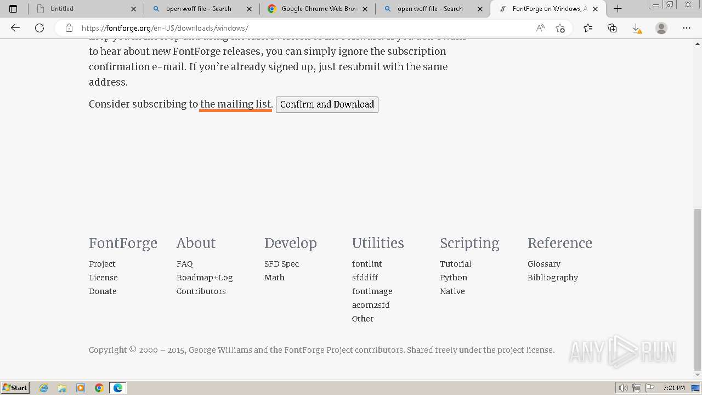Open the sfddiff utility link

(365, 278)
